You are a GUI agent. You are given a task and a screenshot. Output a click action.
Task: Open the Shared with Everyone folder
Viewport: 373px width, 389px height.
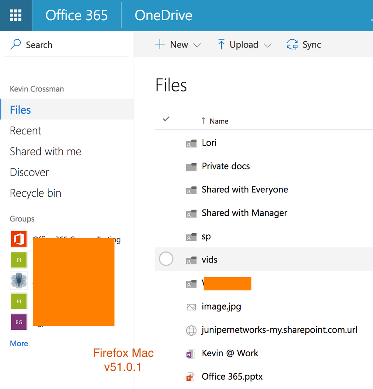point(245,190)
